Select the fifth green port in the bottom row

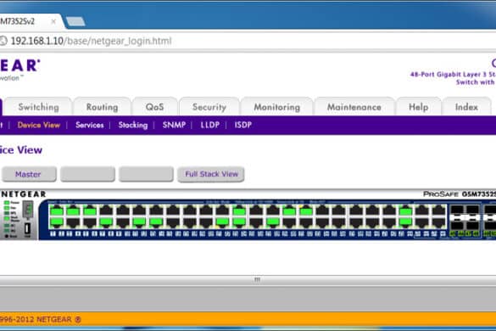pos(222,222)
